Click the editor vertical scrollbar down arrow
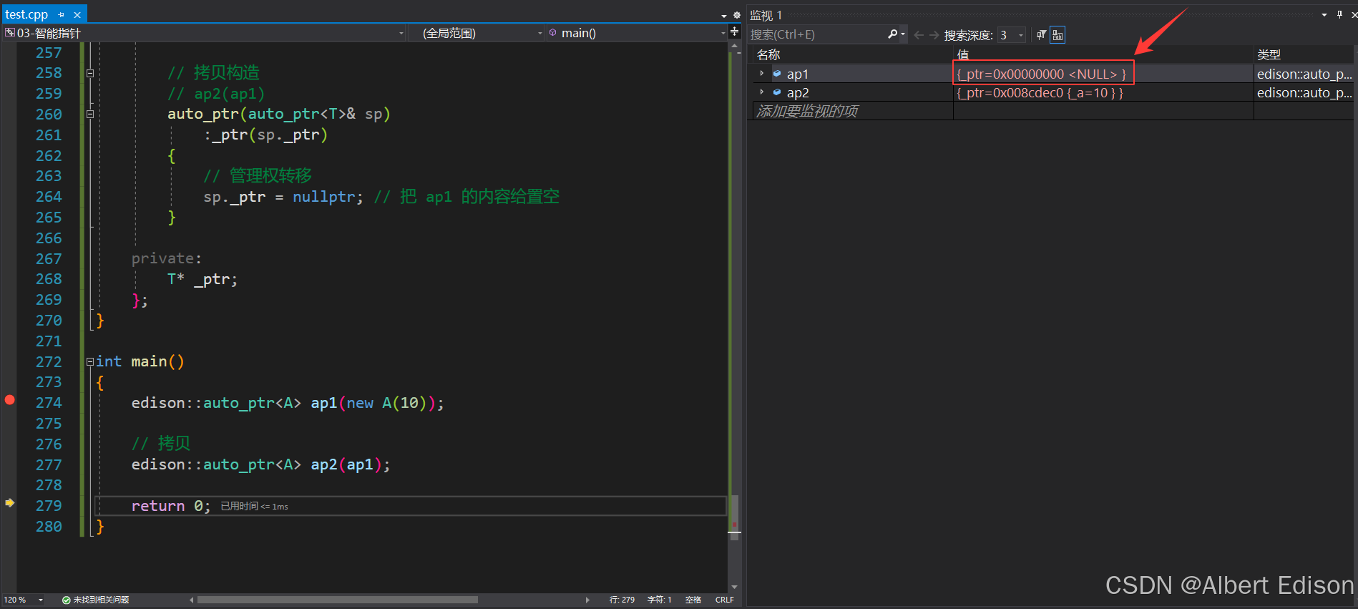1358x609 pixels. 734,588
